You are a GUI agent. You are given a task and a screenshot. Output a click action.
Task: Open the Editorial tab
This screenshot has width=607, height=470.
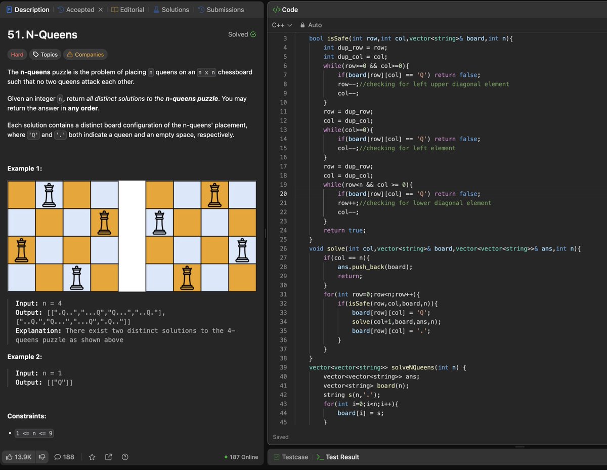point(127,10)
